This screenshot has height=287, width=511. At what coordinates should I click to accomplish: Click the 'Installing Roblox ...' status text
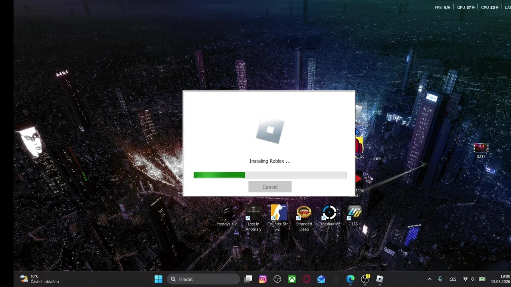pos(270,161)
